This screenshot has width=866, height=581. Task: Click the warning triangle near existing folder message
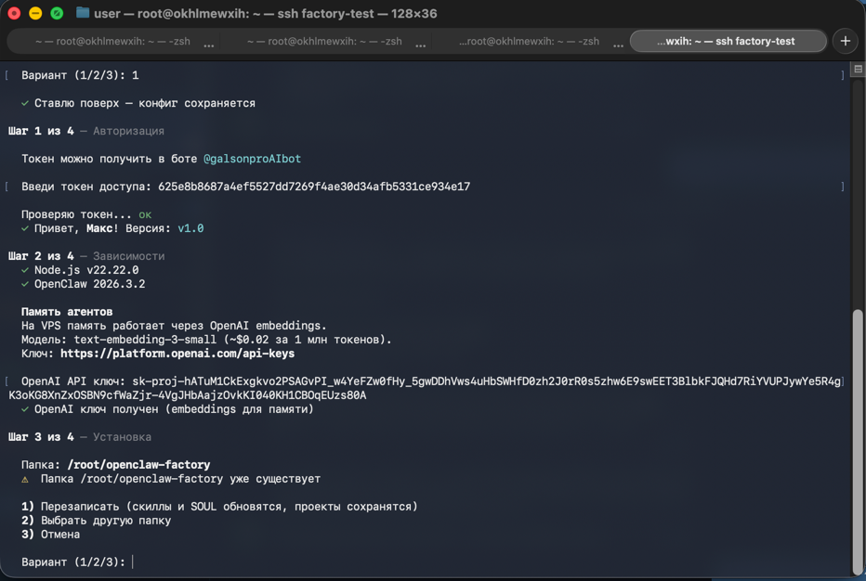click(x=25, y=480)
